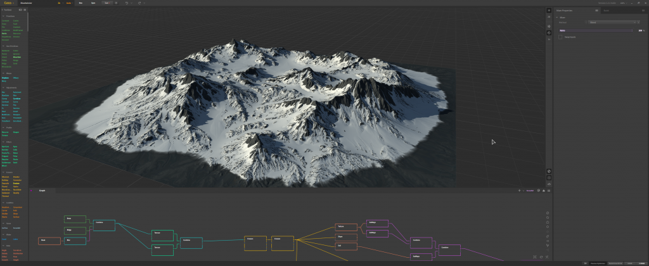Click the icon right of Save button
The height and width of the screenshot is (266, 649).
pyautogui.click(x=116, y=3)
